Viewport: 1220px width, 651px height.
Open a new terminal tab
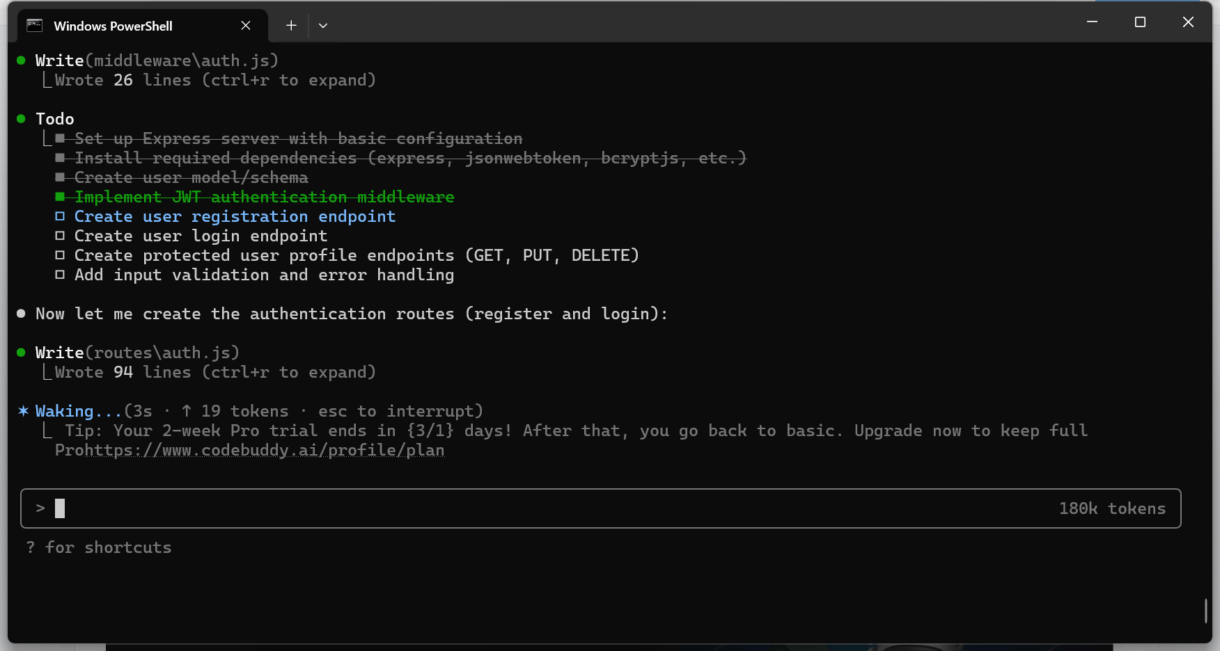pyautogui.click(x=291, y=26)
